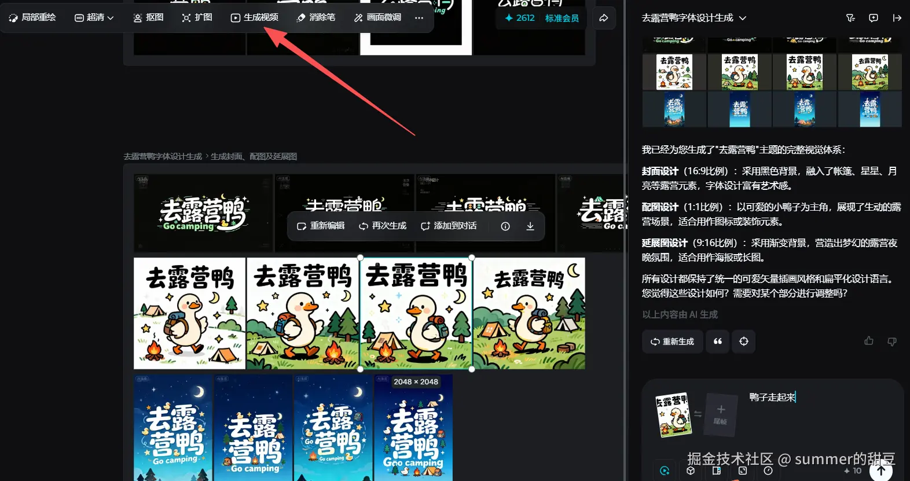Start a new chat with plus-bubble icon
The image size is (910, 481).
[x=874, y=18]
